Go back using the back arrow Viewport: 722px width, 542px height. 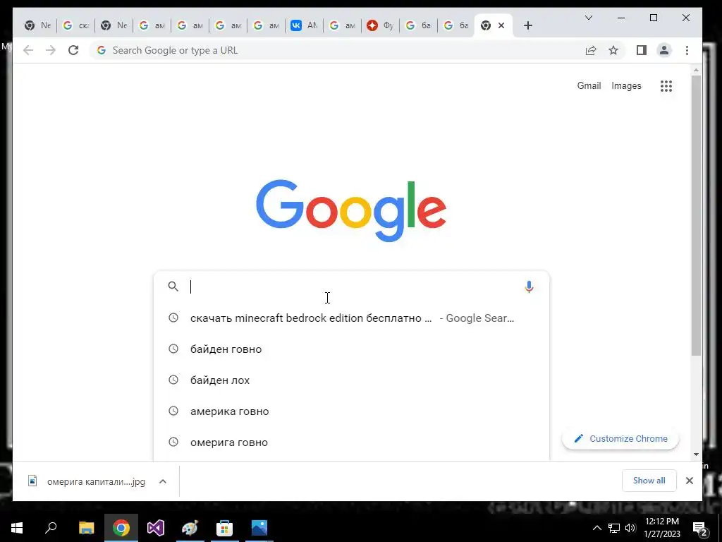tap(28, 50)
